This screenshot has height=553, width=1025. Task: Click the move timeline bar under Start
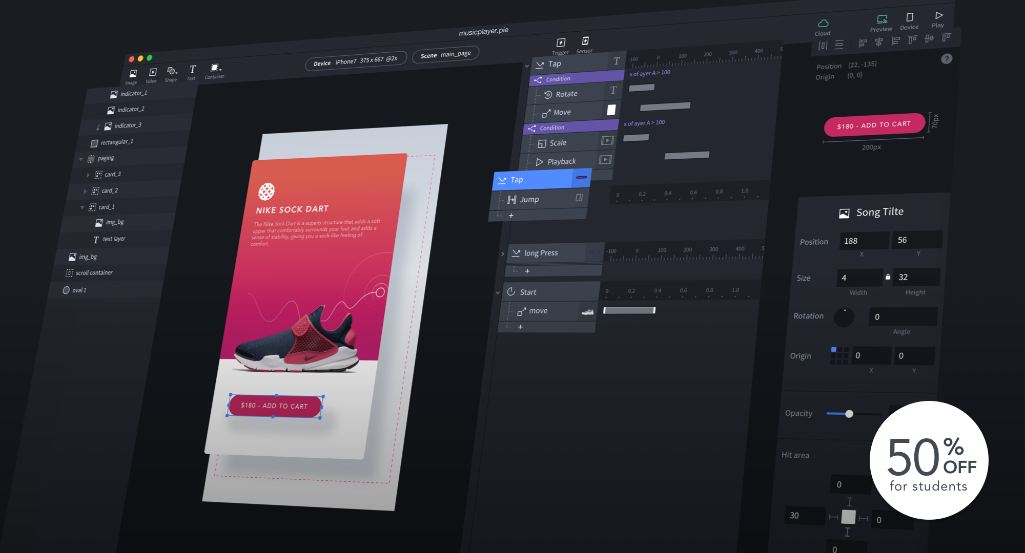pos(629,310)
